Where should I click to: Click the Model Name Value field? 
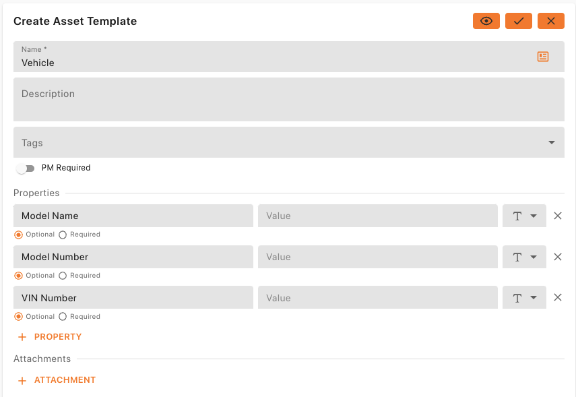coord(378,216)
